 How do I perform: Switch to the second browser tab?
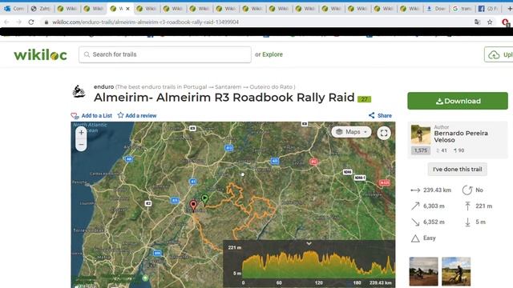[x=40, y=9]
